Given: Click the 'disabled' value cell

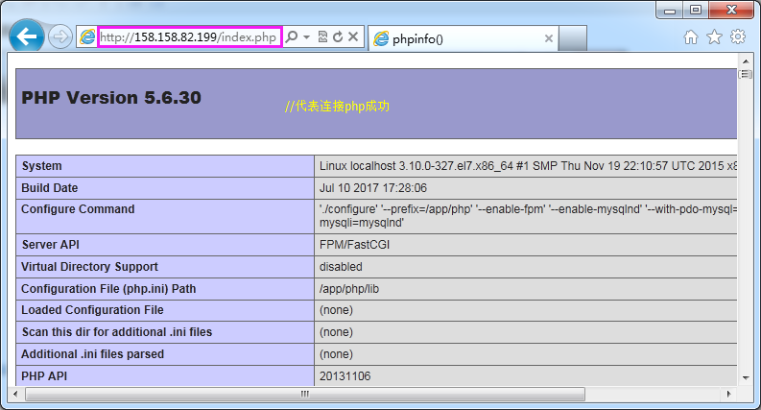Looking at the screenshot, I should click(x=526, y=267).
